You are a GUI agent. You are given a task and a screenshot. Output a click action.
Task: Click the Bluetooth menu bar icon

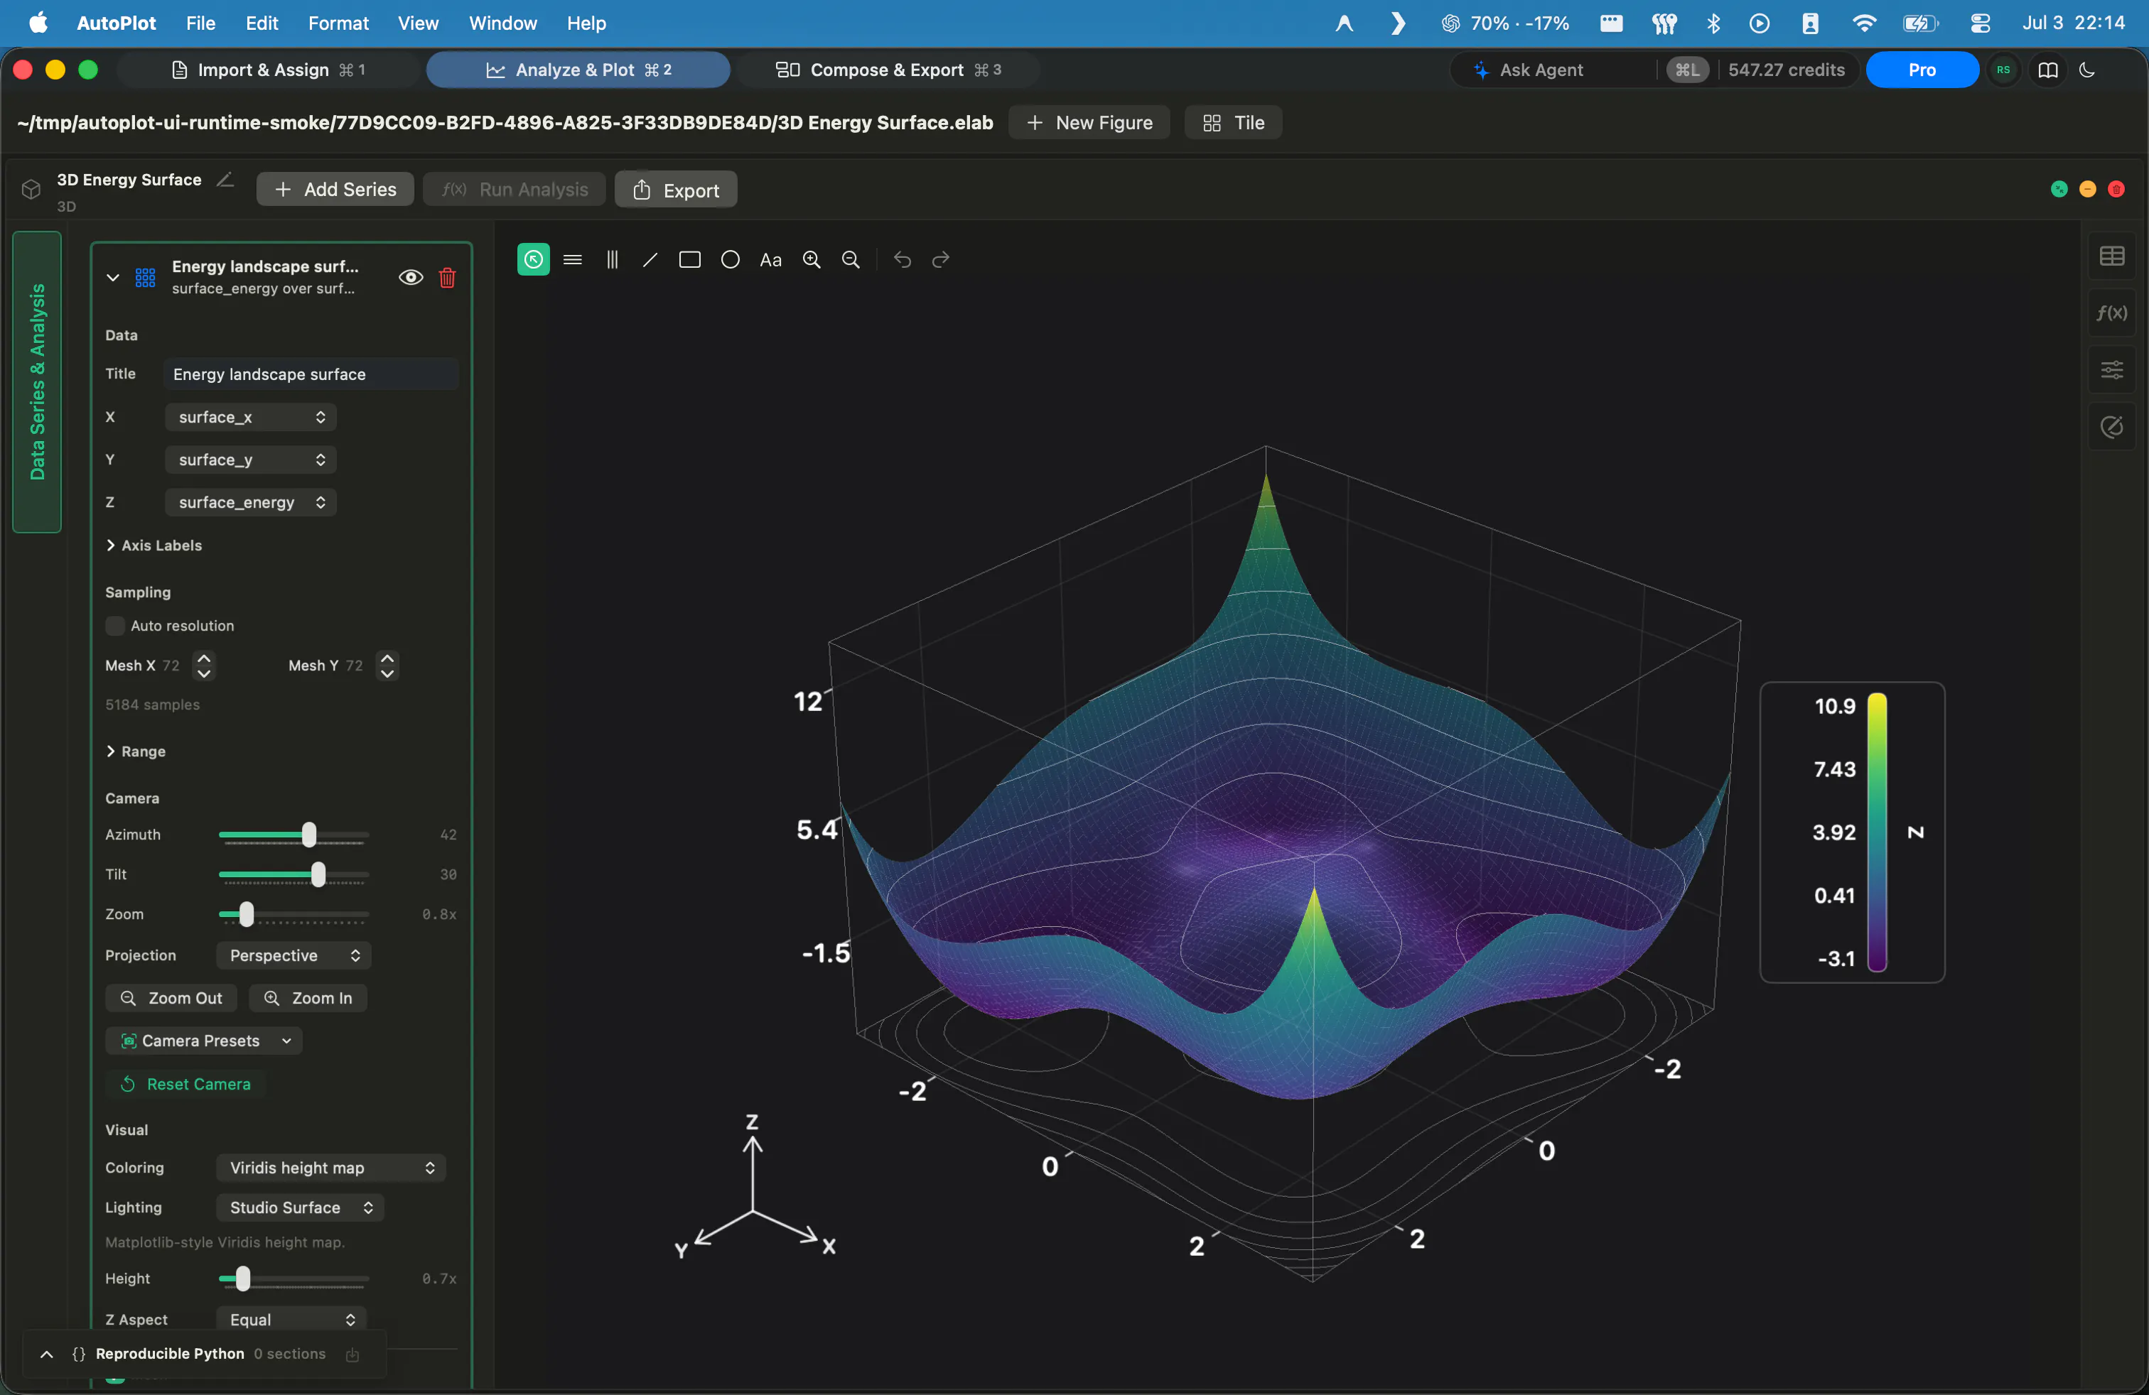point(1713,23)
